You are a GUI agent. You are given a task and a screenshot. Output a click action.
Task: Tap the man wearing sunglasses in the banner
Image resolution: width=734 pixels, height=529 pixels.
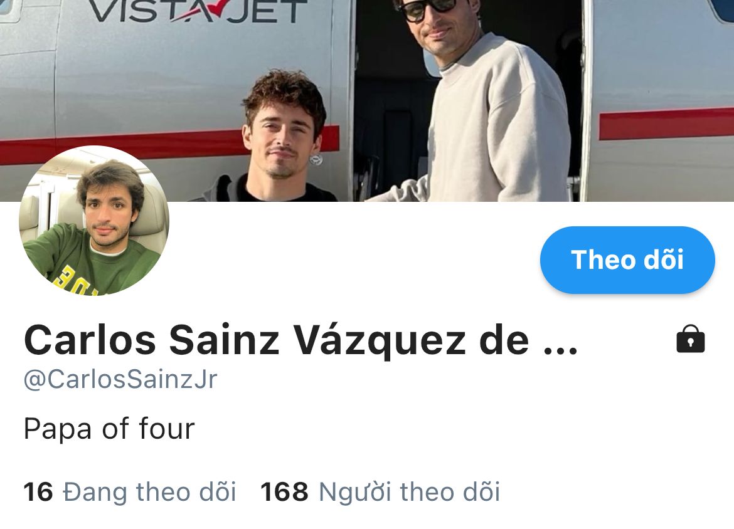[473, 100]
